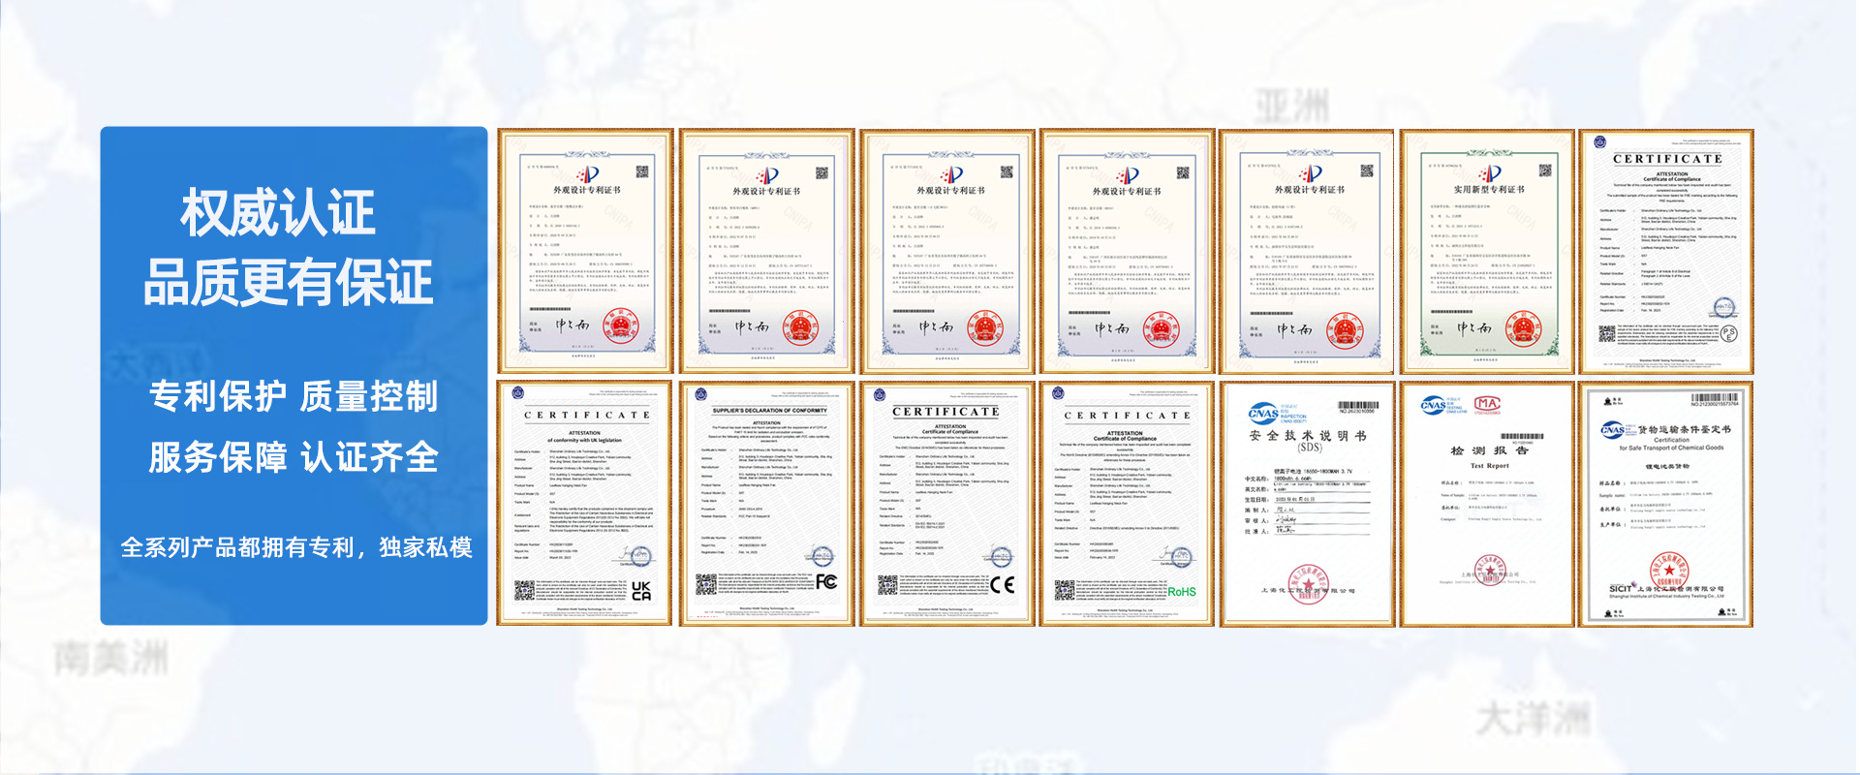Image resolution: width=1860 pixels, height=775 pixels.
Task: Open the 安全技术说明书 (SDS) document
Action: [1307, 504]
